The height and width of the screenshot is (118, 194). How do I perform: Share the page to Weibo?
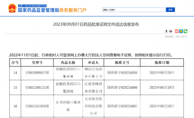177,31
